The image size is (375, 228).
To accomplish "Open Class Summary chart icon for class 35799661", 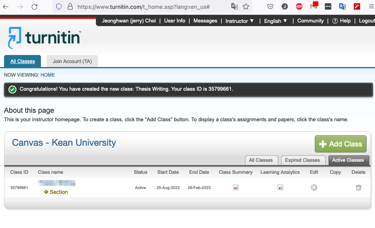I will (236, 187).
